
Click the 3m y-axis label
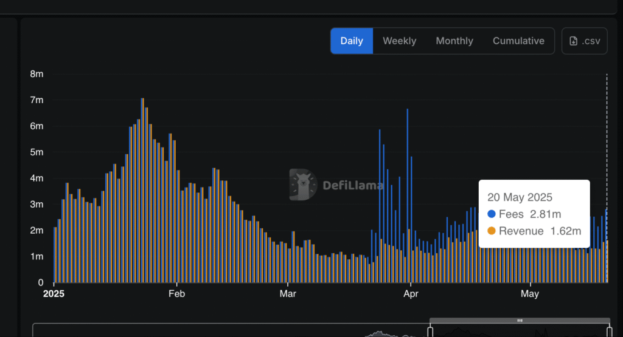coord(37,204)
